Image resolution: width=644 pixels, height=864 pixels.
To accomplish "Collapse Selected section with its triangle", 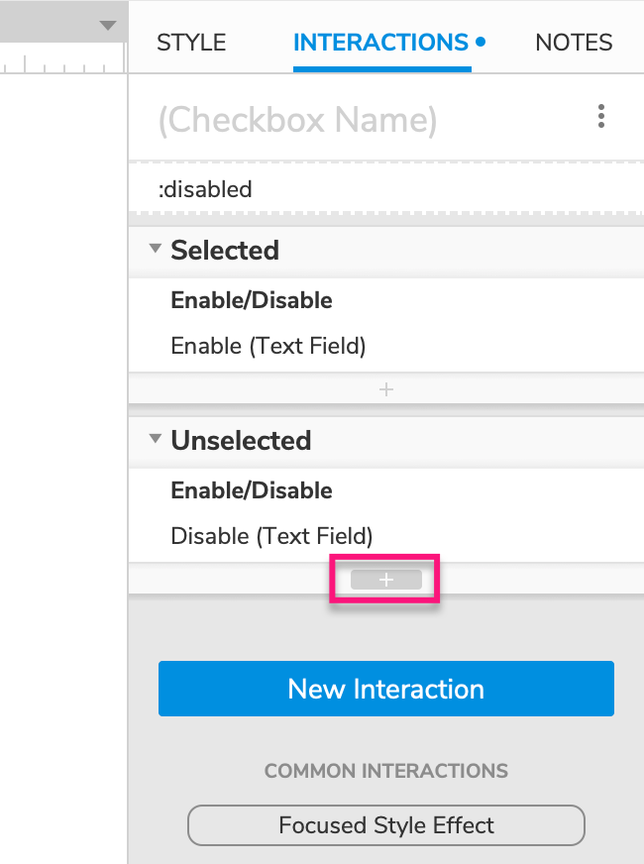I will (x=155, y=250).
